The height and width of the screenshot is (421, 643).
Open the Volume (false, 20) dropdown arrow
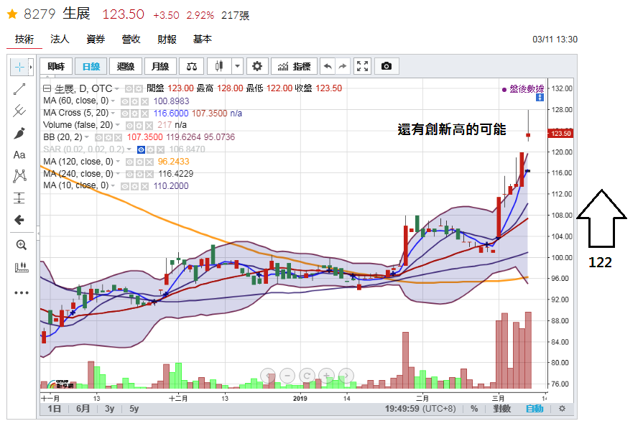coord(117,125)
